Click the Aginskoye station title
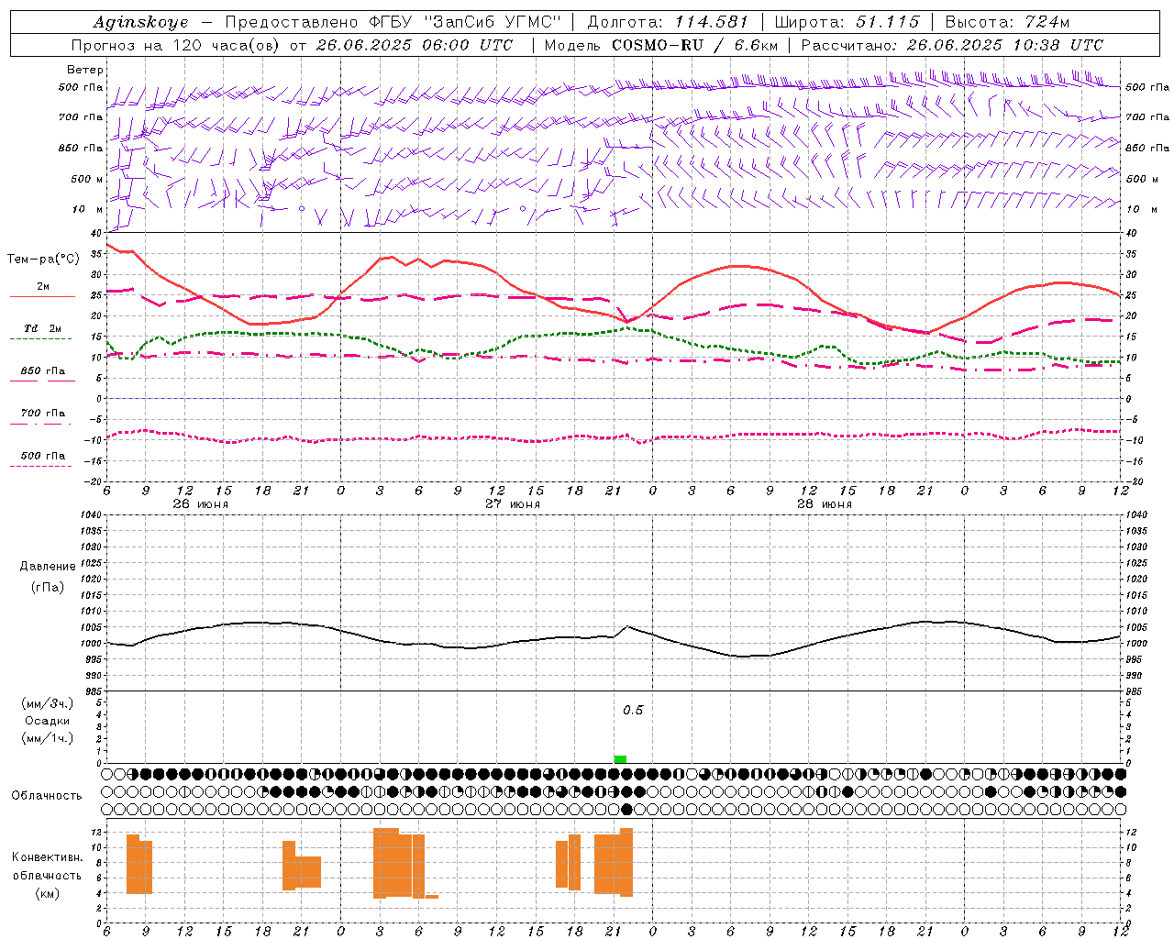1174x939 pixels. (140, 22)
